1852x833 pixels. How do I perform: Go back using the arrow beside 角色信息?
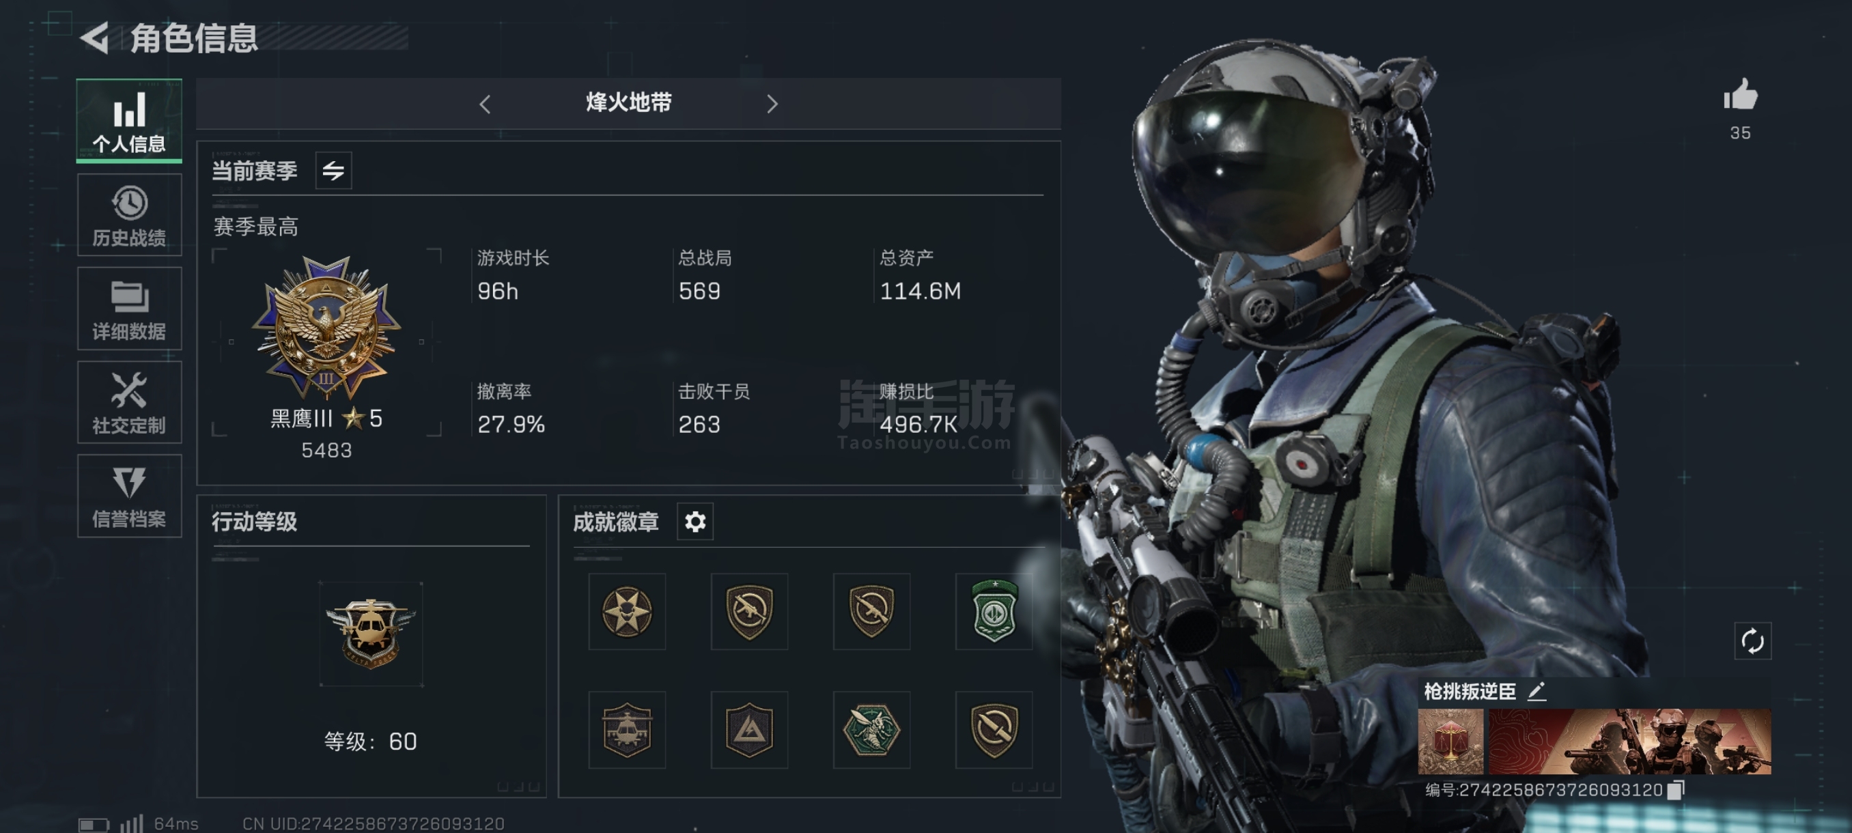(x=95, y=38)
